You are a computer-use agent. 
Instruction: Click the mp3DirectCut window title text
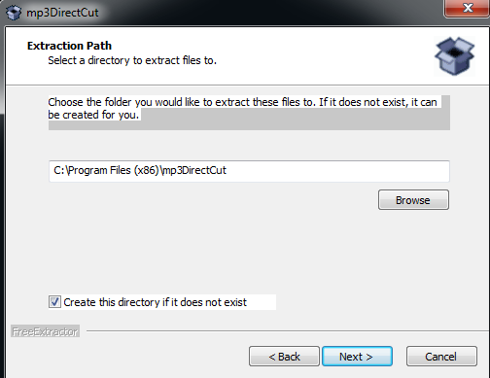coord(62,13)
